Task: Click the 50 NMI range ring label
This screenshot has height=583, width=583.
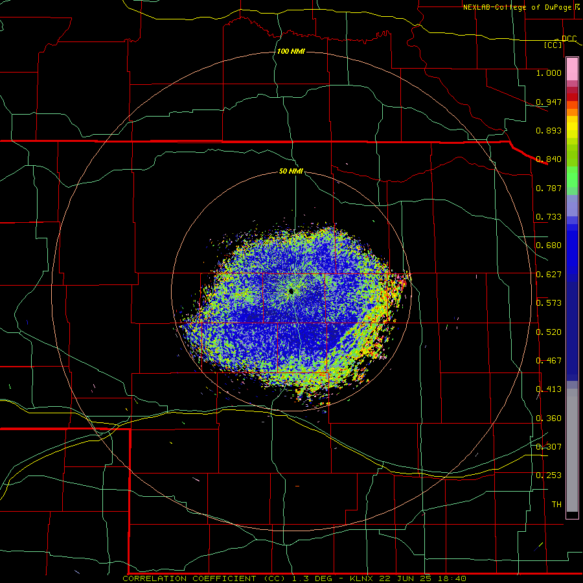Action: [291, 172]
